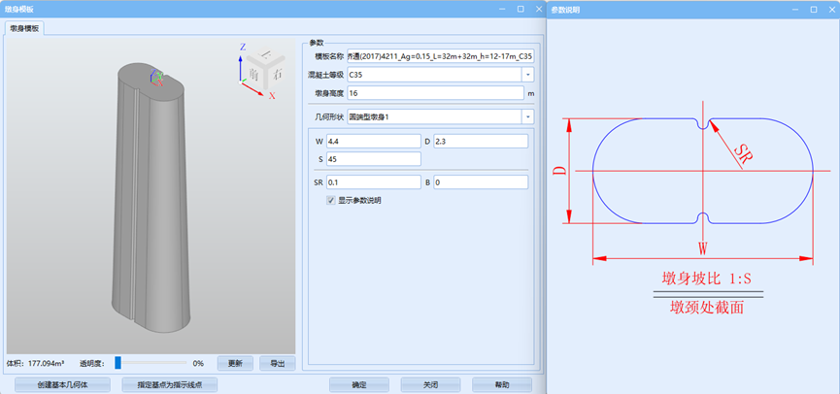The width and height of the screenshot is (840, 394).
Task: Open the 混凝土等级 C35 dropdown
Action: click(x=527, y=75)
